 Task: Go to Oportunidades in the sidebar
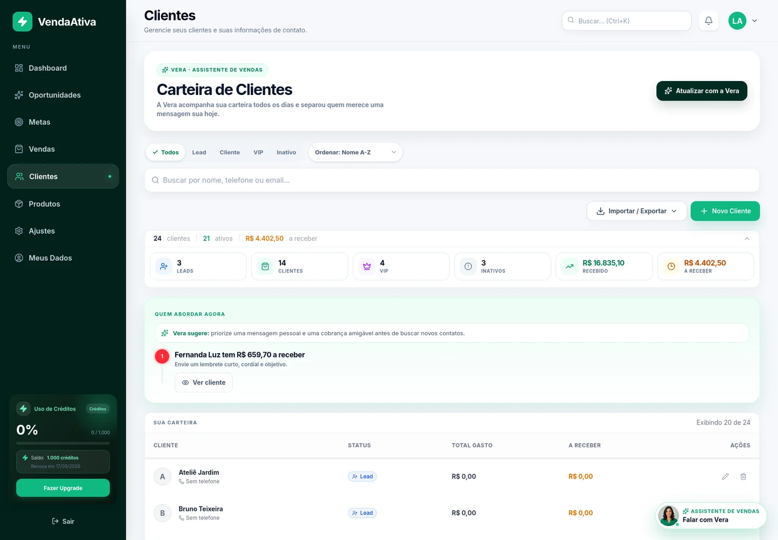pyautogui.click(x=63, y=95)
